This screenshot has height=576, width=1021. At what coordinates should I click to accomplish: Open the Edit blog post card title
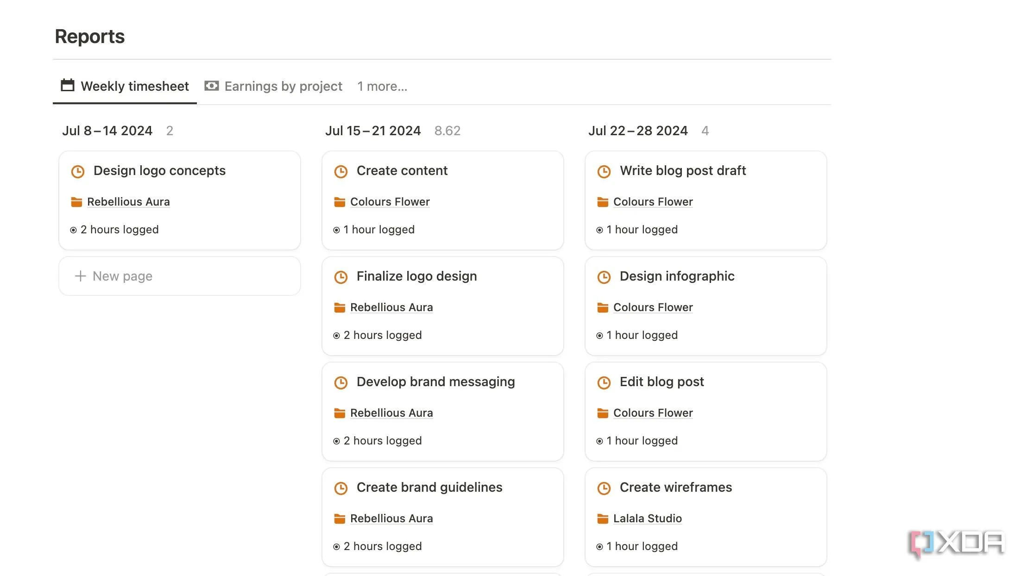[662, 382]
